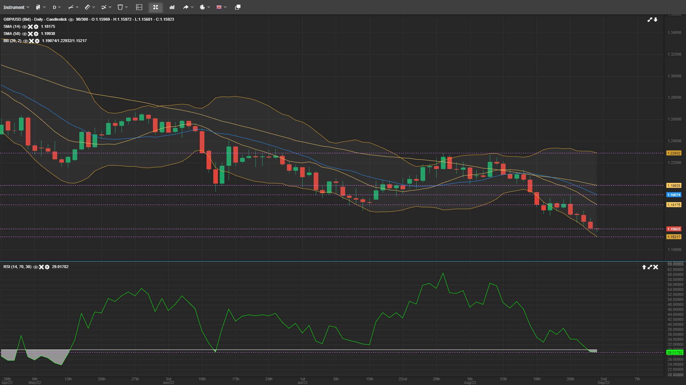Open SMA (50) settings gear
The width and height of the screenshot is (686, 385).
click(x=36, y=34)
